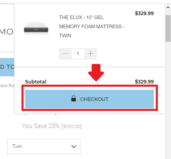Click the blue Checkout button

click(x=89, y=99)
